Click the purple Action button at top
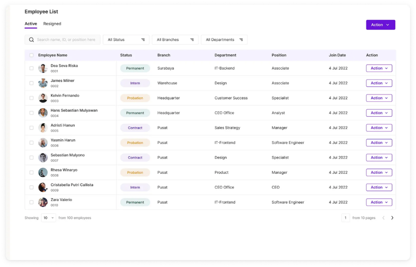 point(380,25)
